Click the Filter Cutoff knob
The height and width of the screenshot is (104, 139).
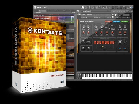96,27
